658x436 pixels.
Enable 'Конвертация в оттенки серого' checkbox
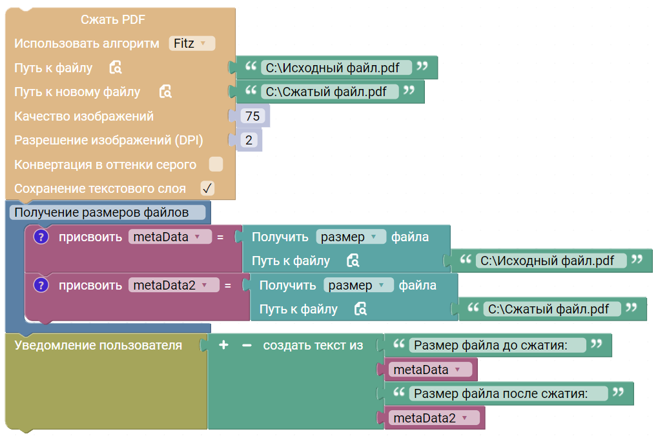pyautogui.click(x=216, y=164)
